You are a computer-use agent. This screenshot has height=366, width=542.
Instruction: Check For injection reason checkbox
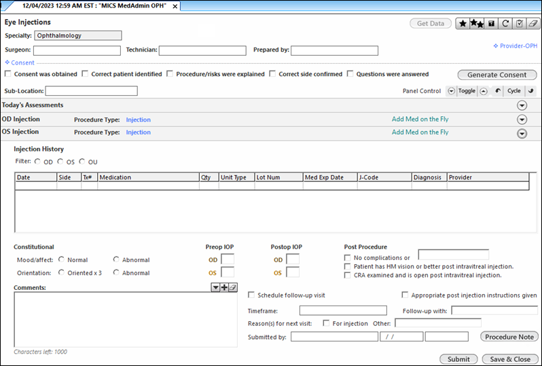[x=326, y=323]
